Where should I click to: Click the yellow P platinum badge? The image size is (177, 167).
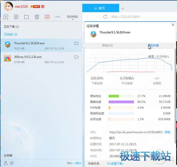click(32, 7)
